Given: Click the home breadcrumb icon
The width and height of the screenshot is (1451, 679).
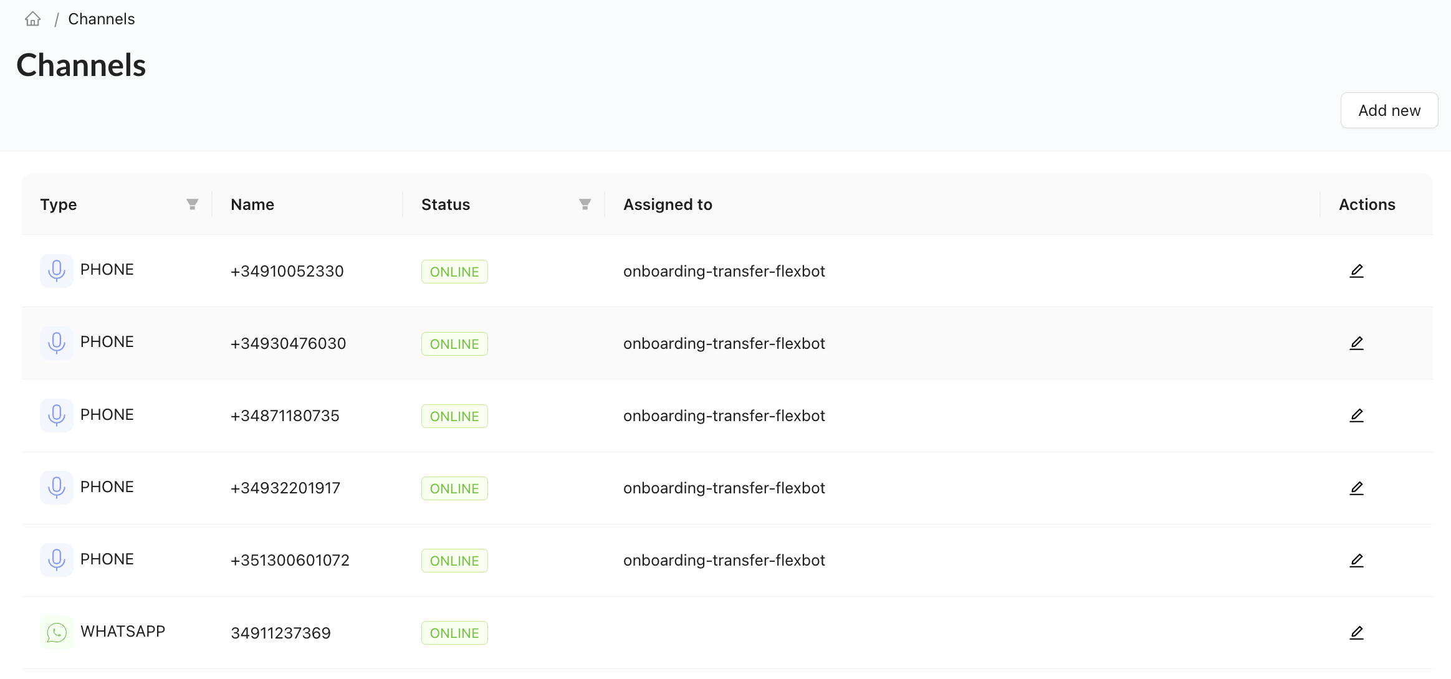Looking at the screenshot, I should tap(33, 19).
